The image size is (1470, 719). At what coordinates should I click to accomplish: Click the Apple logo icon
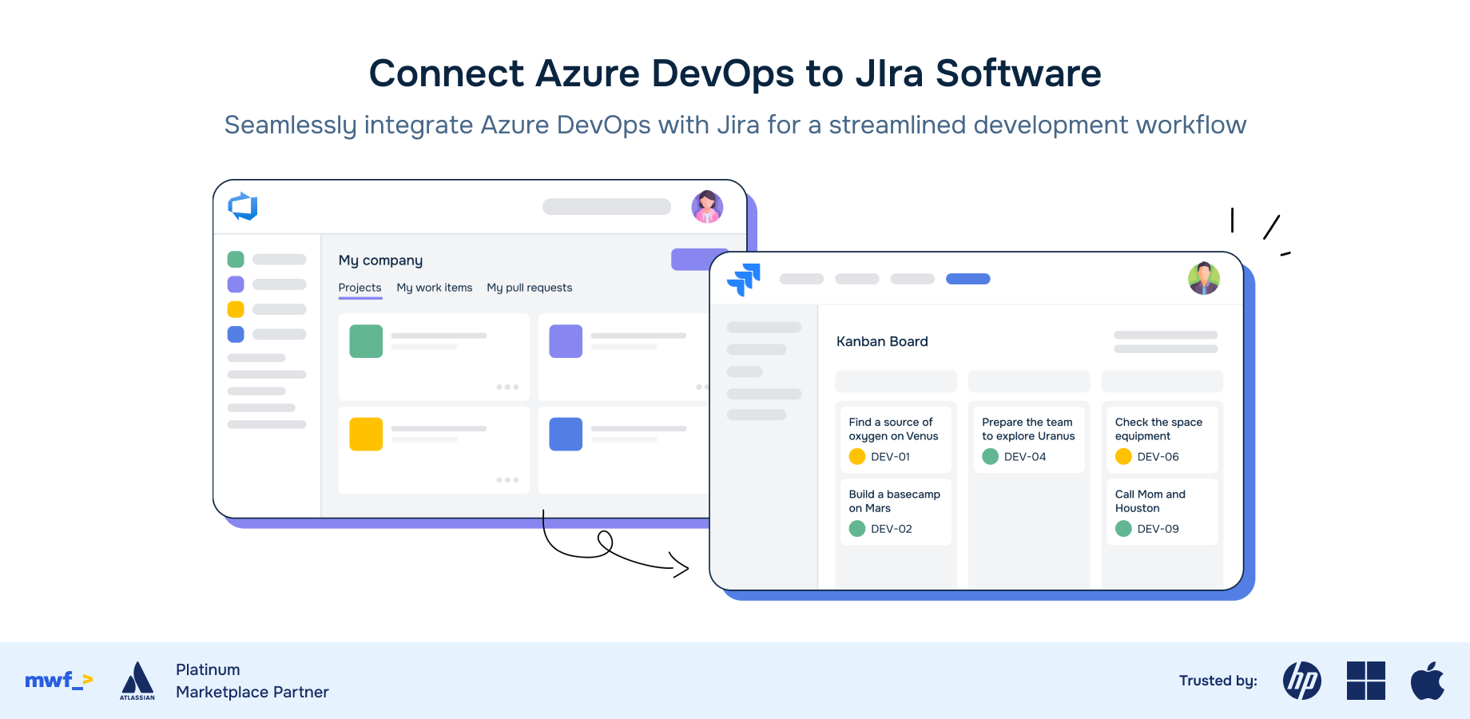[1428, 681]
